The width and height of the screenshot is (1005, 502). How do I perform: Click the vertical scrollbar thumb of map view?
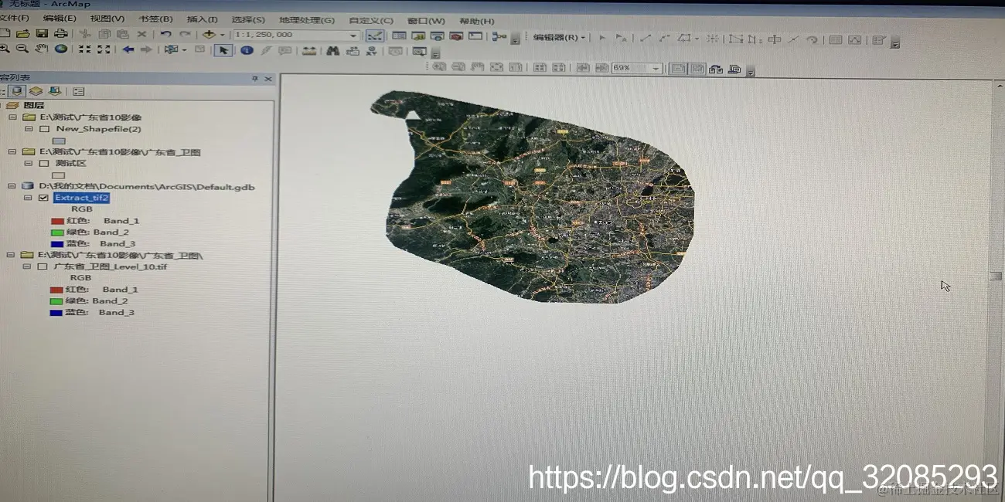pyautogui.click(x=997, y=276)
